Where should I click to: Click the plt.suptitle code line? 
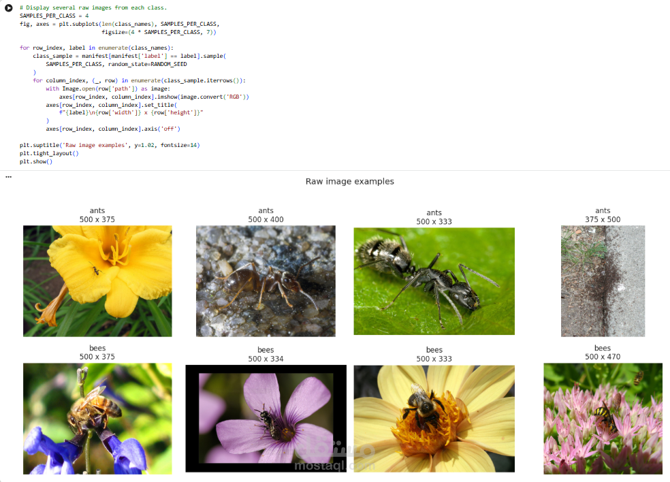[x=110, y=145]
